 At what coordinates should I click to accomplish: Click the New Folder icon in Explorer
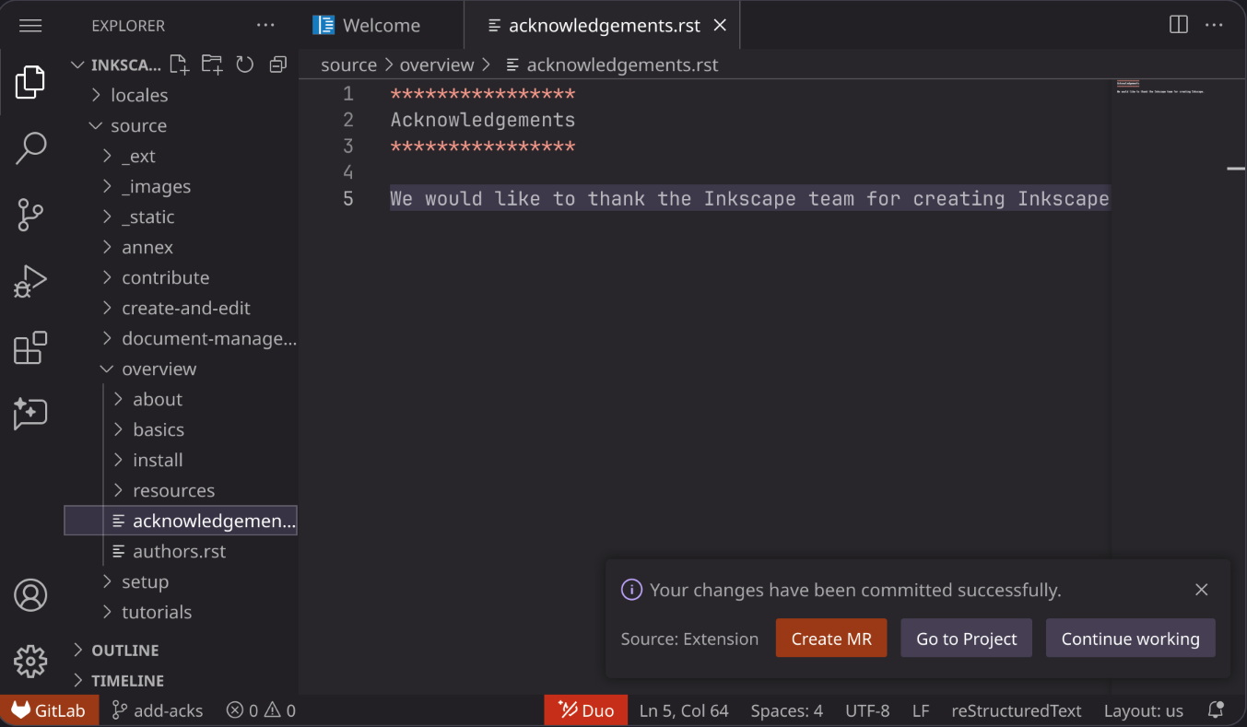[212, 64]
